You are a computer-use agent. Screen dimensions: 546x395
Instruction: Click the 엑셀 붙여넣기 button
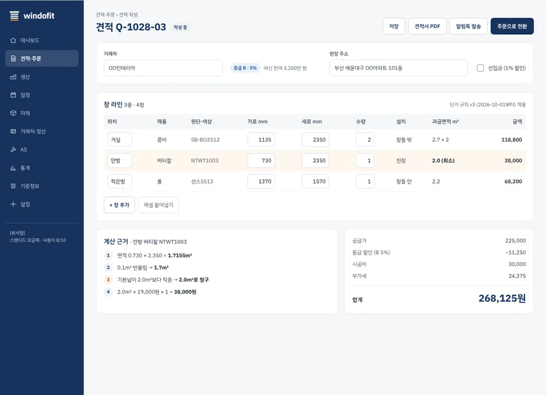point(158,205)
